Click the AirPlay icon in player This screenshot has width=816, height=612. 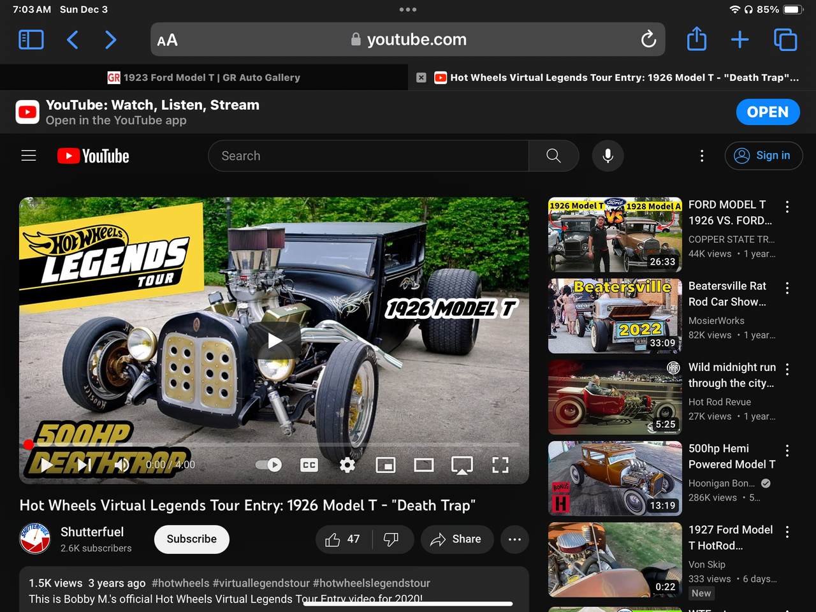tap(462, 465)
